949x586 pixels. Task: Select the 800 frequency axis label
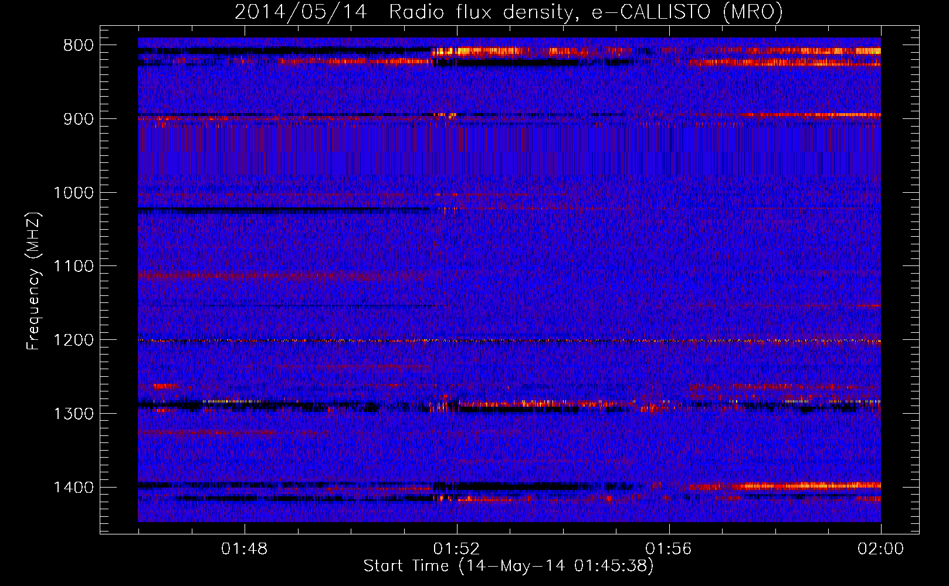click(x=78, y=46)
